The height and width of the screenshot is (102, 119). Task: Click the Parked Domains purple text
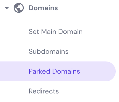coord(54,71)
